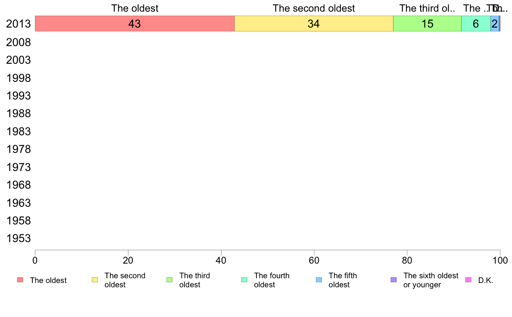Select the blue bar segment showing 2
This screenshot has height=317, width=512.
[495, 24]
